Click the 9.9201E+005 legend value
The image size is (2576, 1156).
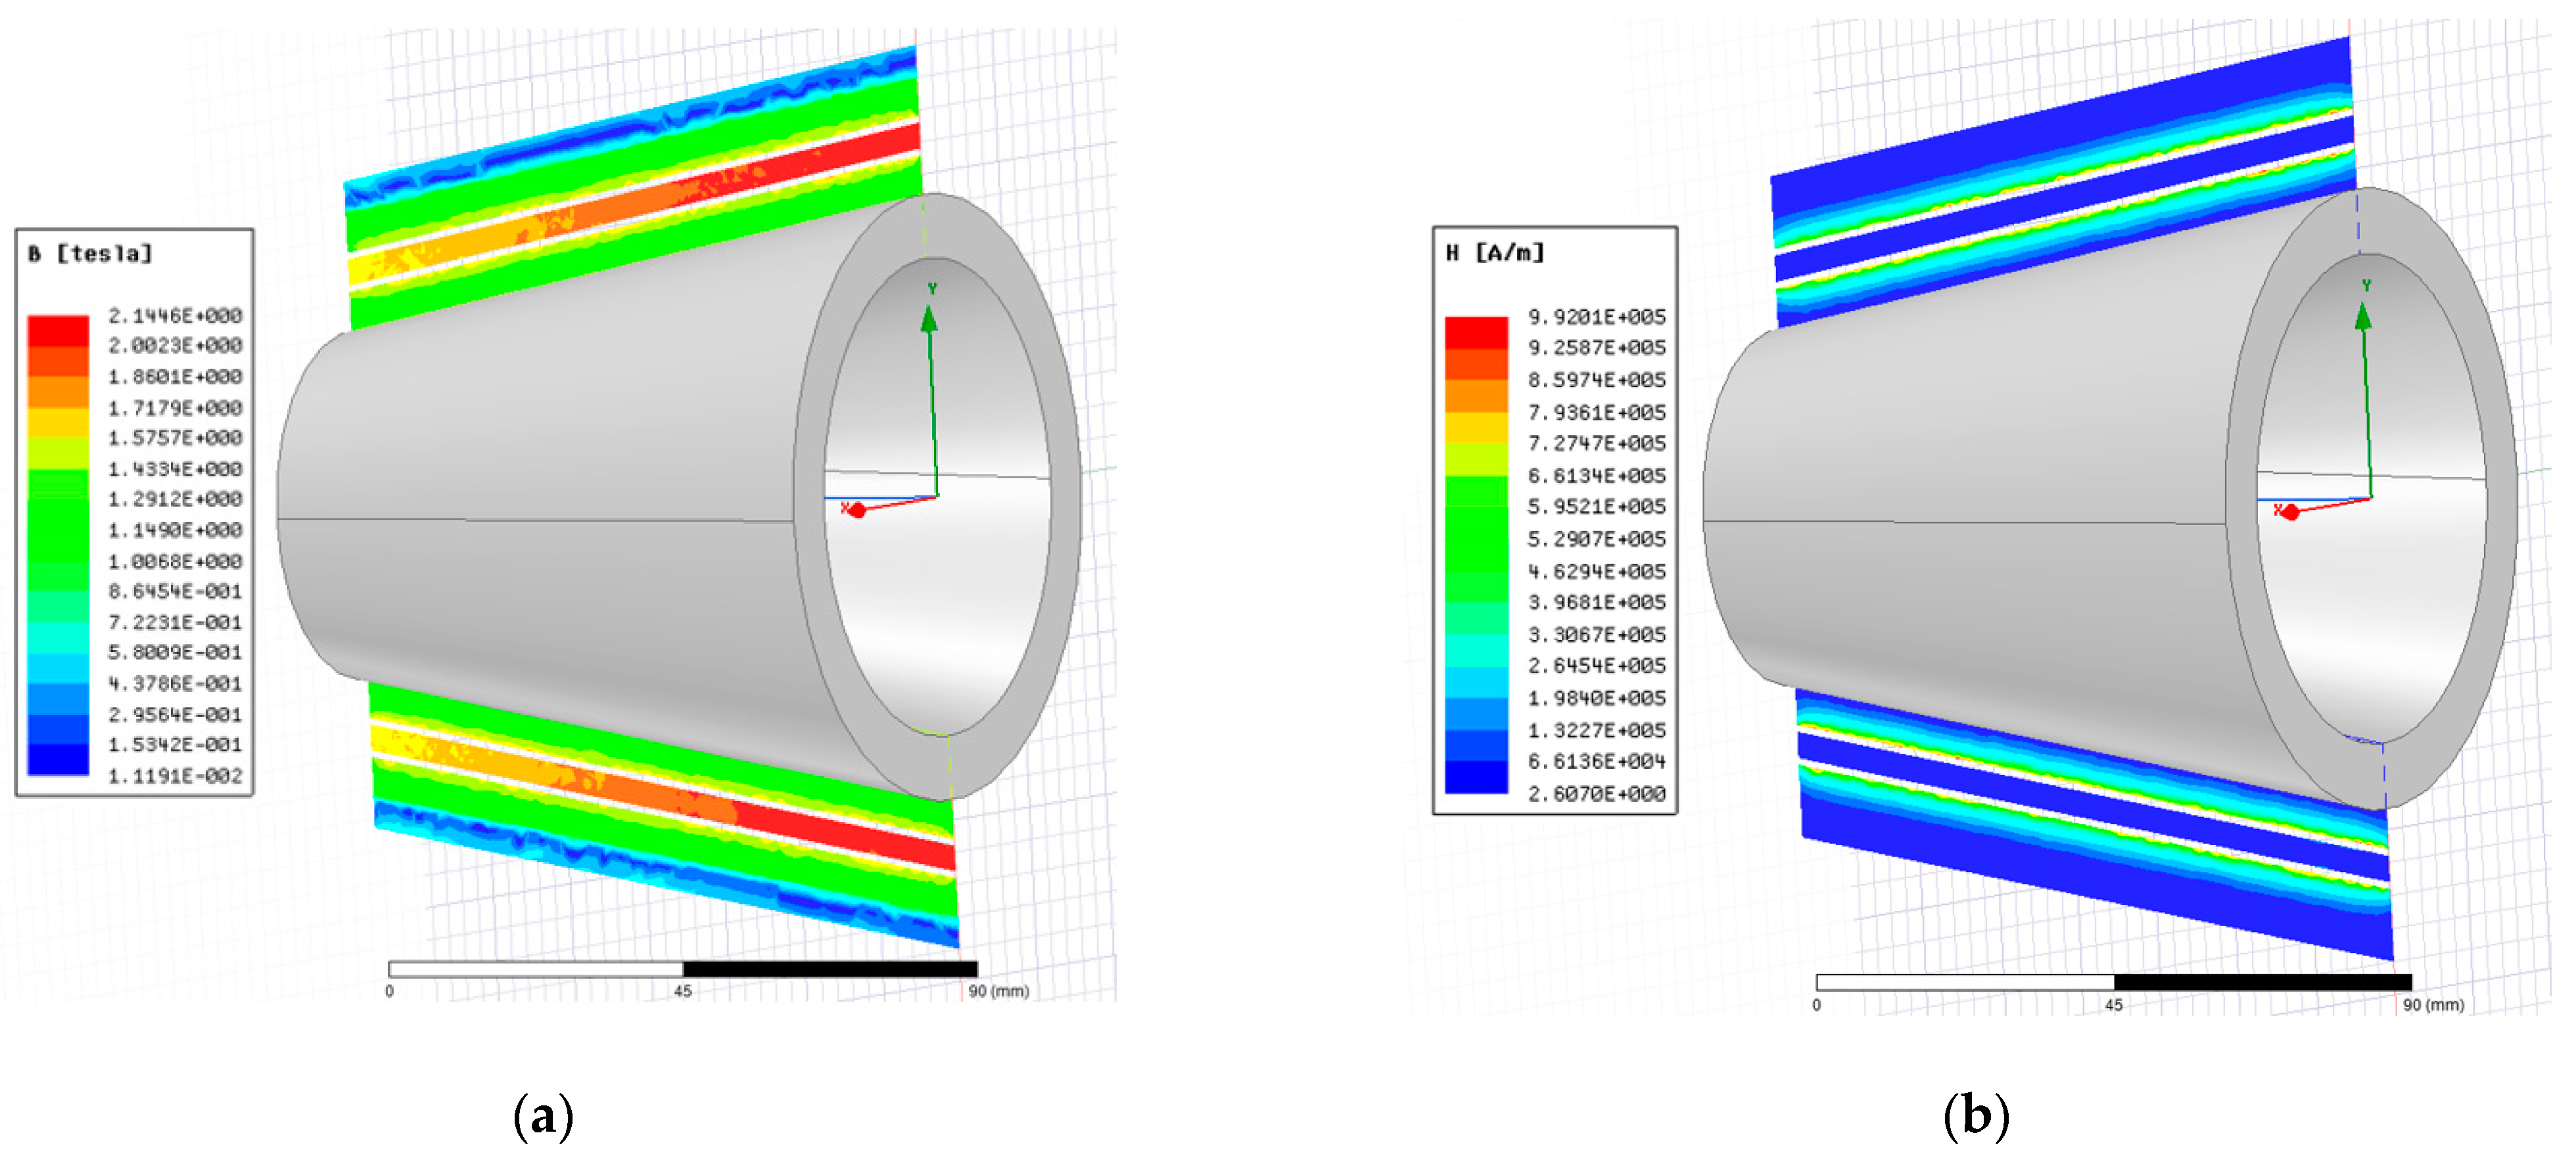[1597, 317]
